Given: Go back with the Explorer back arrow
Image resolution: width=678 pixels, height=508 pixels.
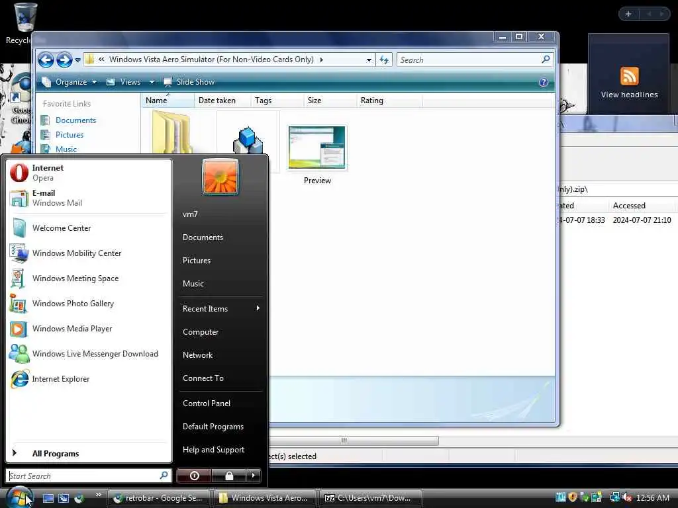Looking at the screenshot, I should 46,60.
